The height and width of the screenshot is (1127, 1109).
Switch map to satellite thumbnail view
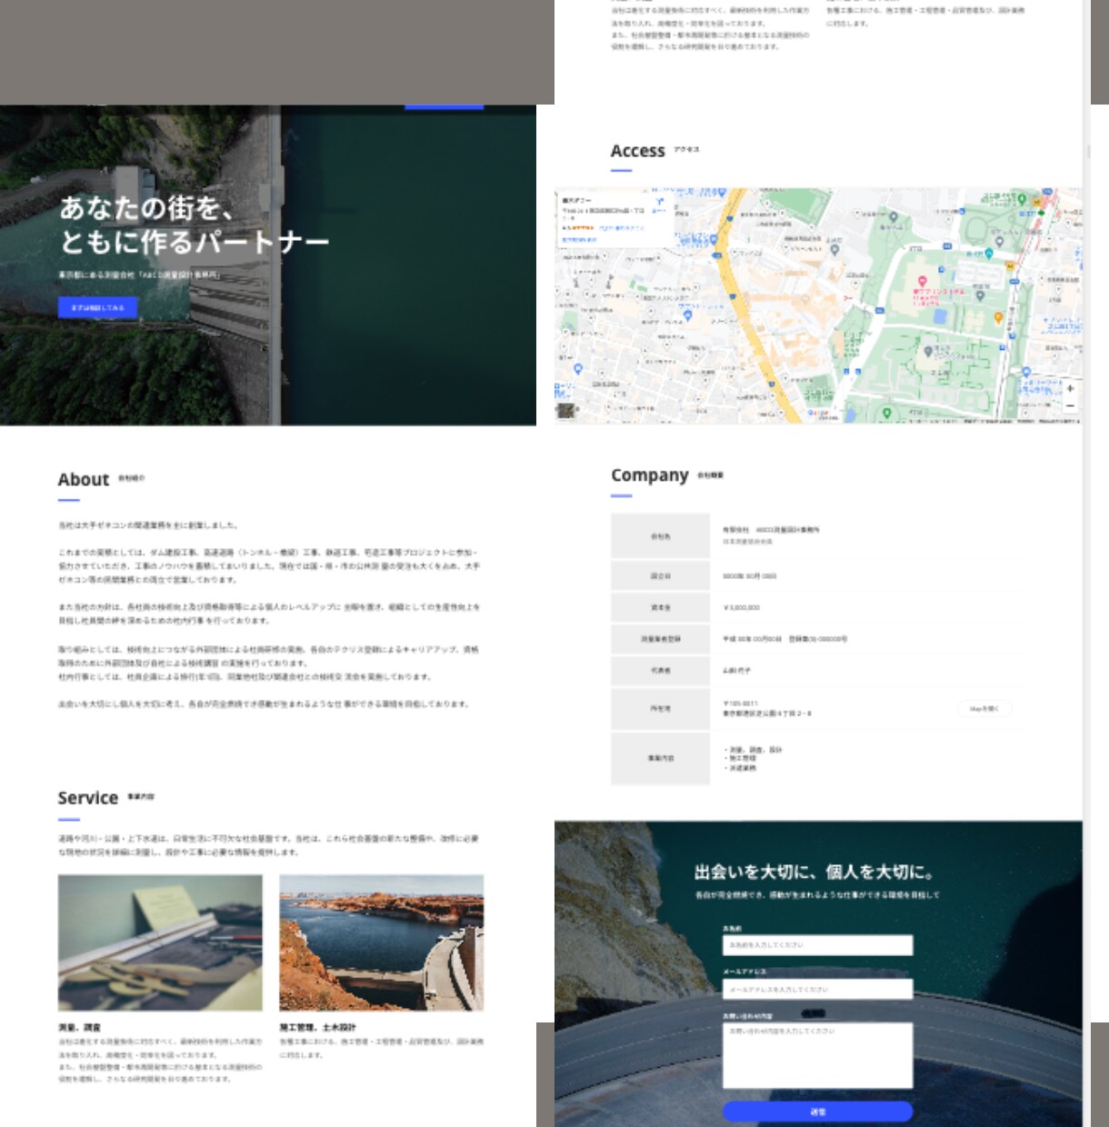(566, 410)
